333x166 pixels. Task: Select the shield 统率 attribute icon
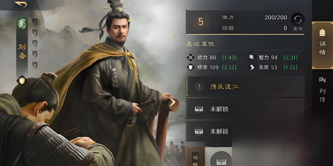point(191,67)
